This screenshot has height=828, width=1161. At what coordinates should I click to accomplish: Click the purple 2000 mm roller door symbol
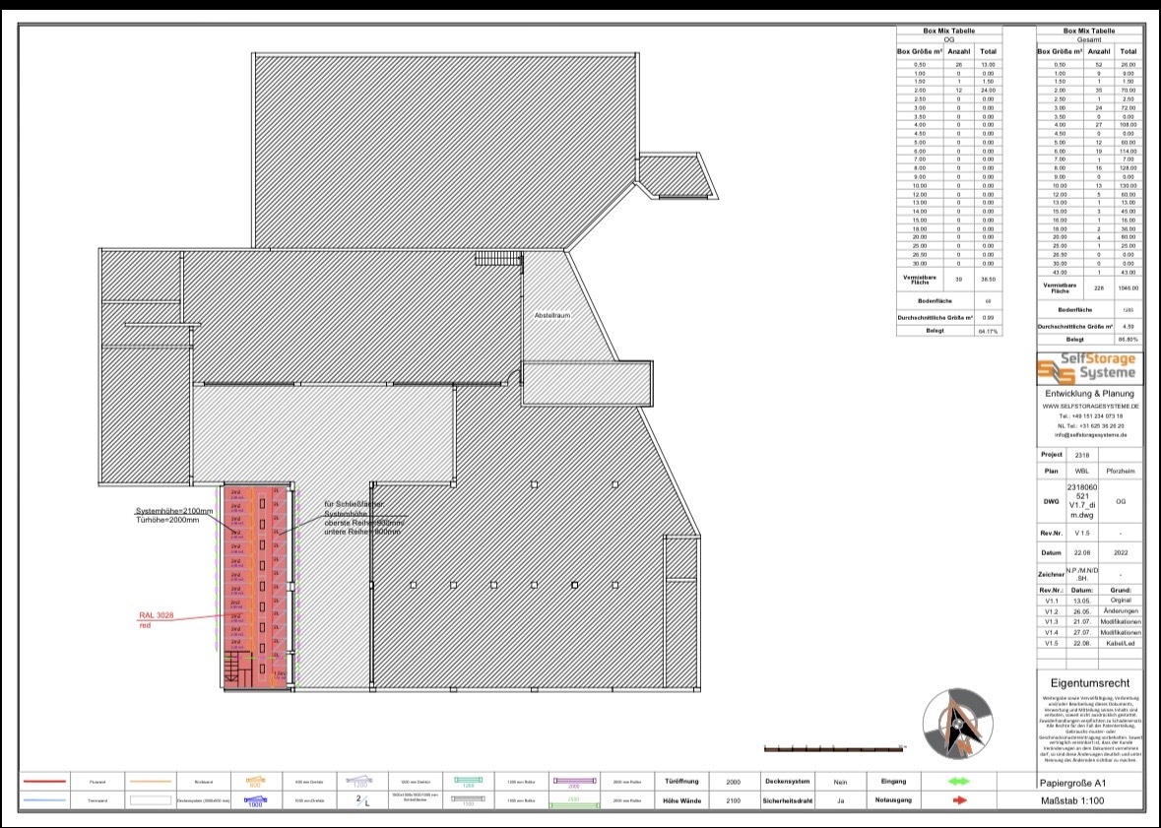(x=574, y=782)
